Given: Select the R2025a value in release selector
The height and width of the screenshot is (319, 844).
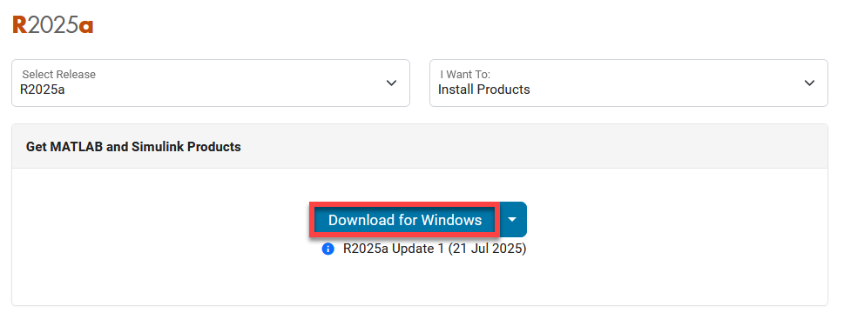Looking at the screenshot, I should 43,90.
